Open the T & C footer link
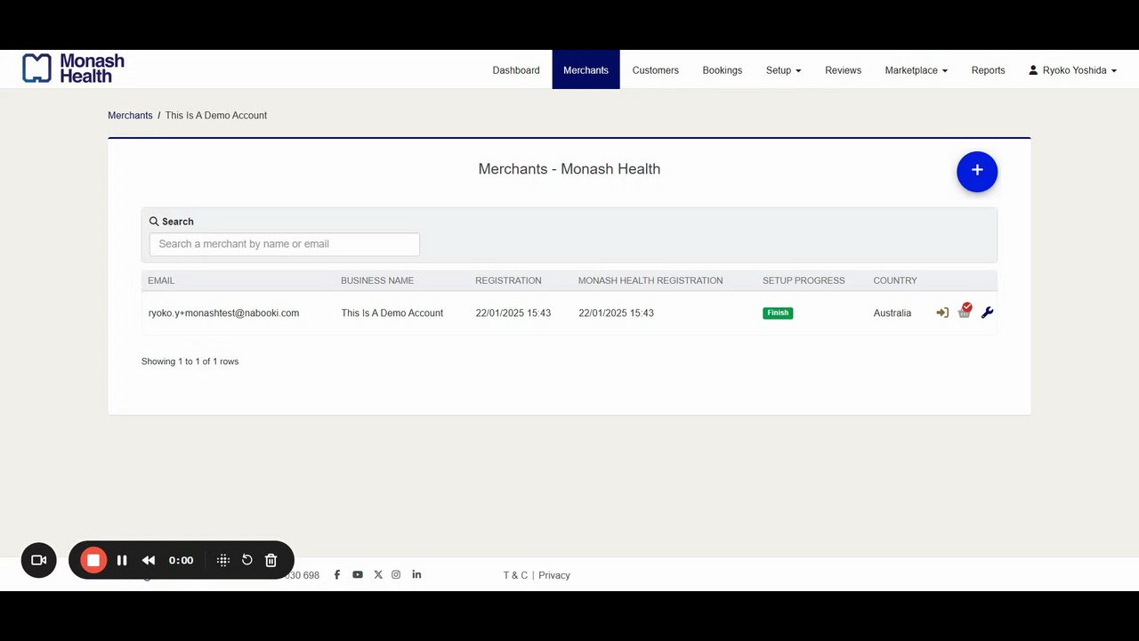The image size is (1139, 641). (x=515, y=575)
